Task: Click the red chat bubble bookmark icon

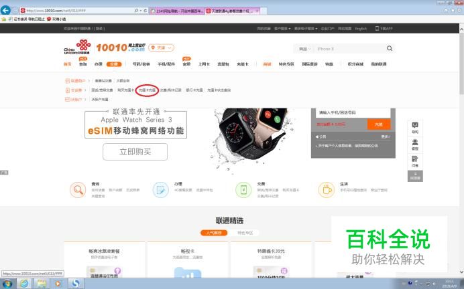Action: pos(49,19)
